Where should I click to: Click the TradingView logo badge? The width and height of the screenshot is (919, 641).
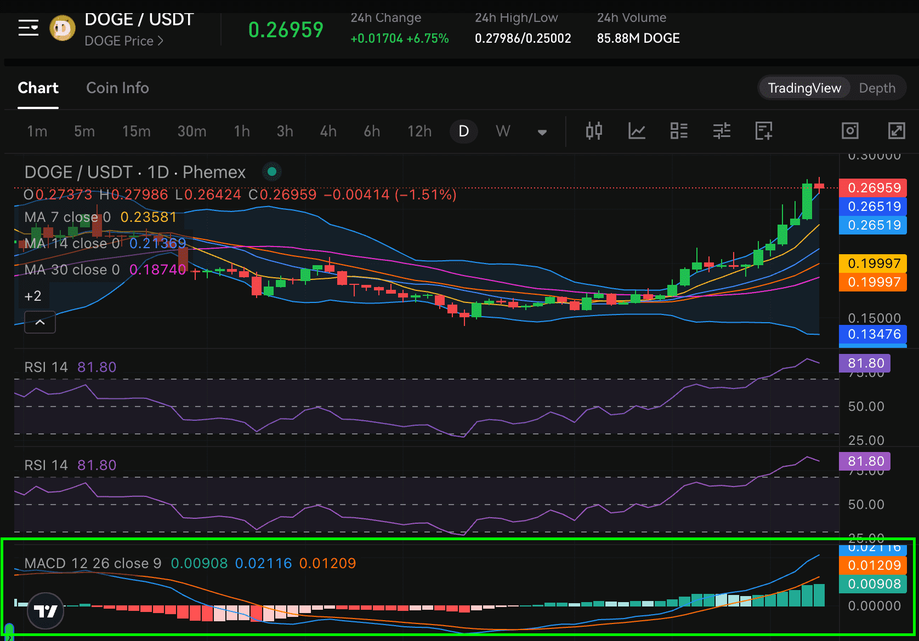(46, 610)
